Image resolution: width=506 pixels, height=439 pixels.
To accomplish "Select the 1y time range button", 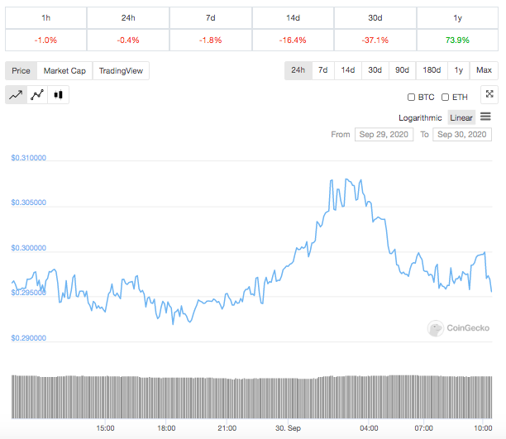I will 459,71.
